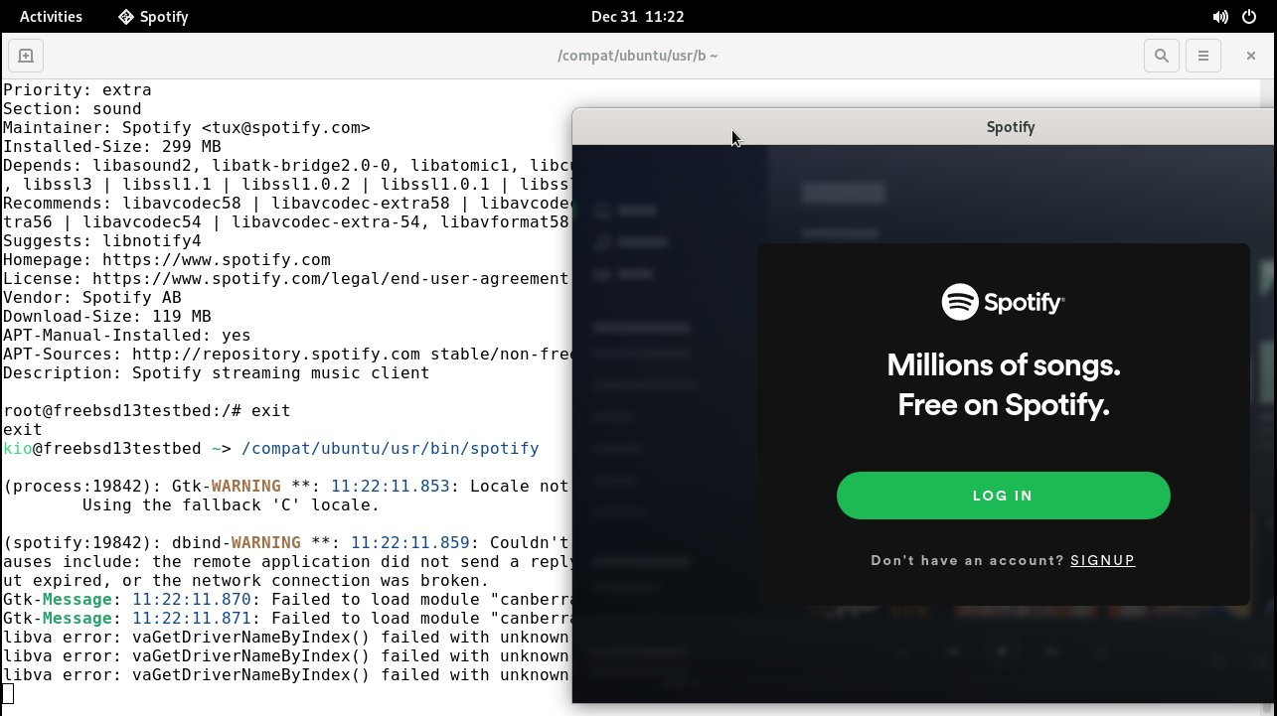Click 'Maintainer: Spotify <tux@spotify.com>' line
Image resolution: width=1277 pixels, height=716 pixels.
[187, 128]
